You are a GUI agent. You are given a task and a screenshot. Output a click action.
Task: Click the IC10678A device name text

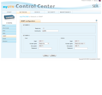point(9,23)
